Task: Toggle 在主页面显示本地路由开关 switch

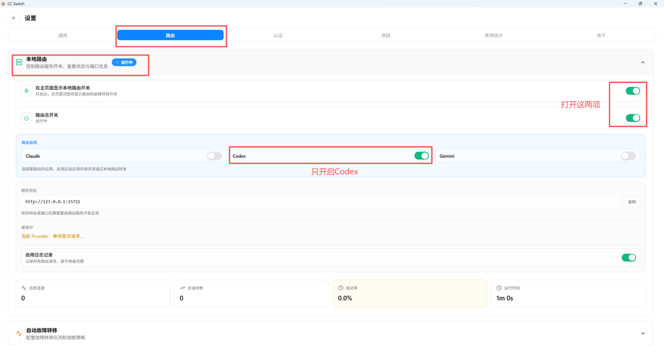Action: coord(632,91)
